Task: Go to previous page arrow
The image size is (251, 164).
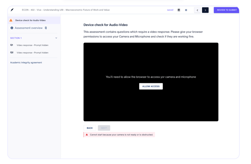Action: click(x=197, y=10)
